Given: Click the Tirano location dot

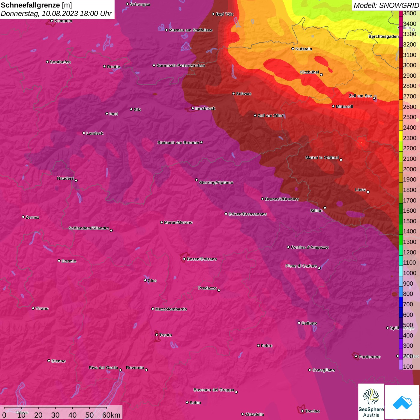Looking at the screenshot, I should pyautogui.click(x=33, y=308).
